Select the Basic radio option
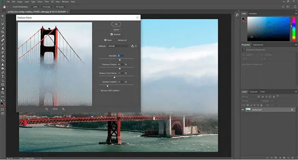Image resolution: width=298 pixels, height=160 pixels. coord(105,40)
